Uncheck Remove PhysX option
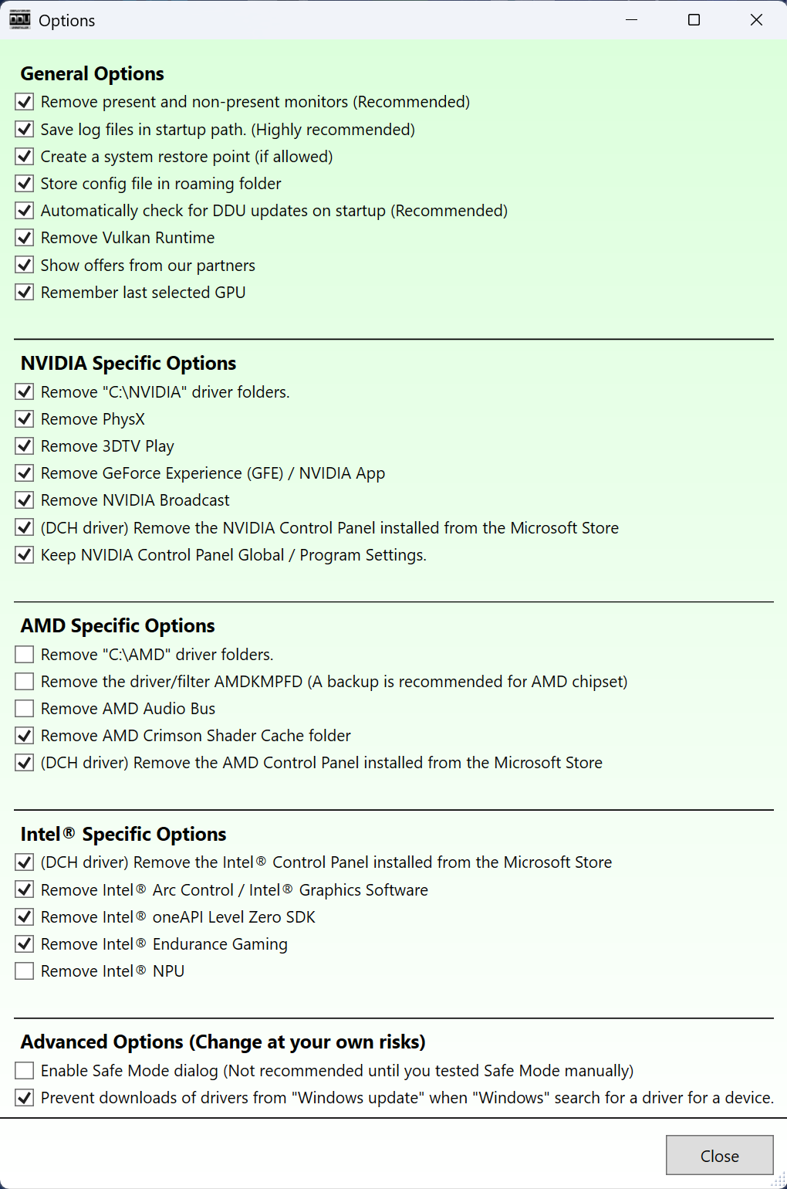The image size is (787, 1189). click(25, 419)
